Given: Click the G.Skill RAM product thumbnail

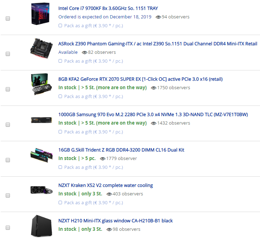Looking at the screenshot, I should pyautogui.click(x=42, y=155).
